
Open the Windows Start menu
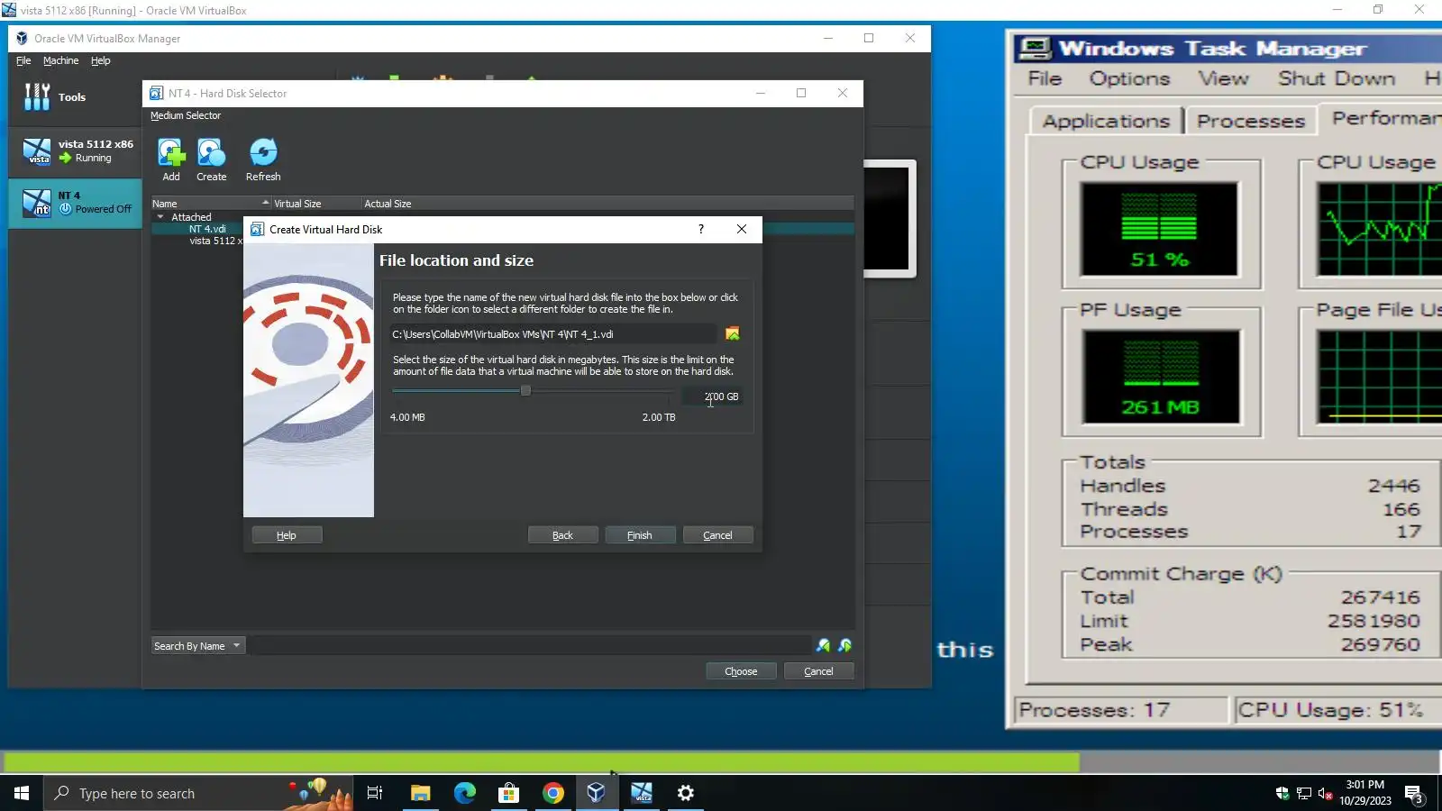[x=22, y=793]
